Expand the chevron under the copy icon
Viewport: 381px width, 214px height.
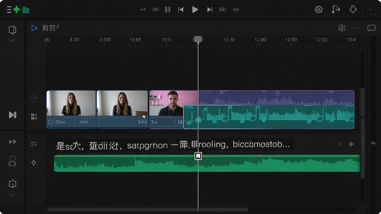click(x=12, y=40)
